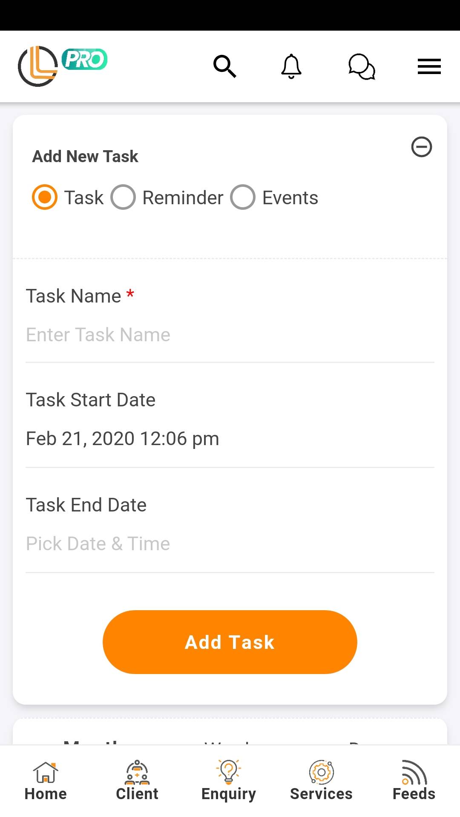This screenshot has width=460, height=817.
Task: Tap the search magnifier icon
Action: coord(224,66)
